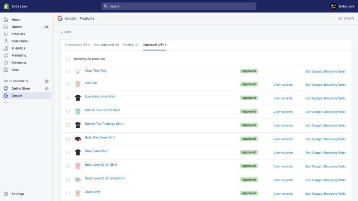Click the Discounts badge icon
This screenshot has width=358, height=201.
tap(6, 63)
